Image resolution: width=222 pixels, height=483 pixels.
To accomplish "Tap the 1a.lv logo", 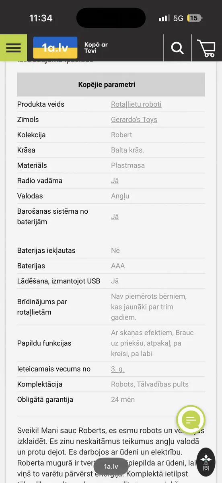I will click(55, 47).
